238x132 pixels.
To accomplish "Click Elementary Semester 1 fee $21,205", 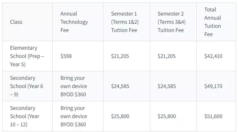I will point(127,56).
